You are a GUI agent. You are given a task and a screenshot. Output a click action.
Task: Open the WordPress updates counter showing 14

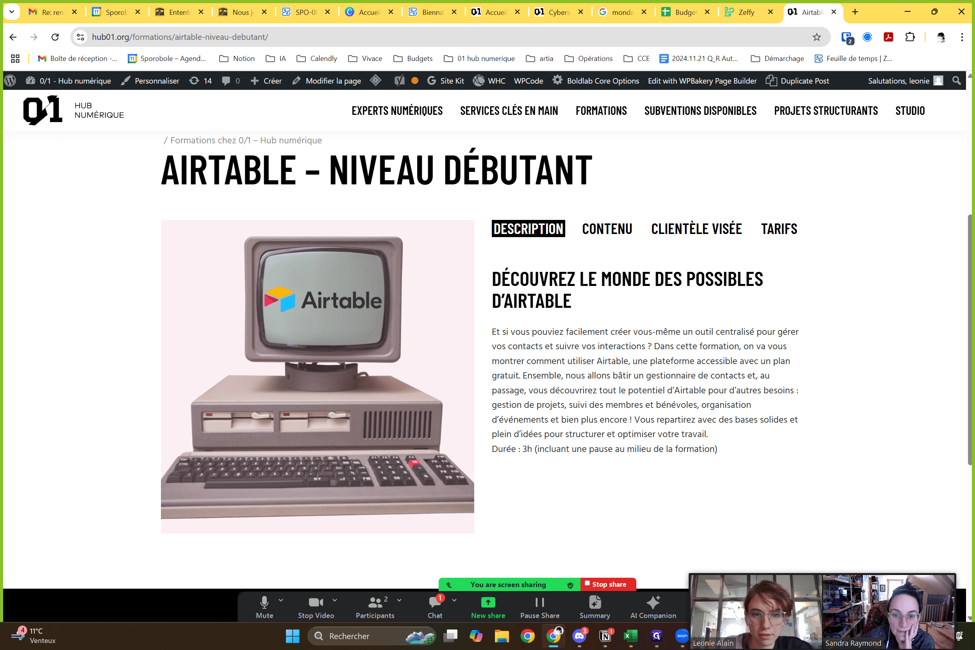[201, 81]
